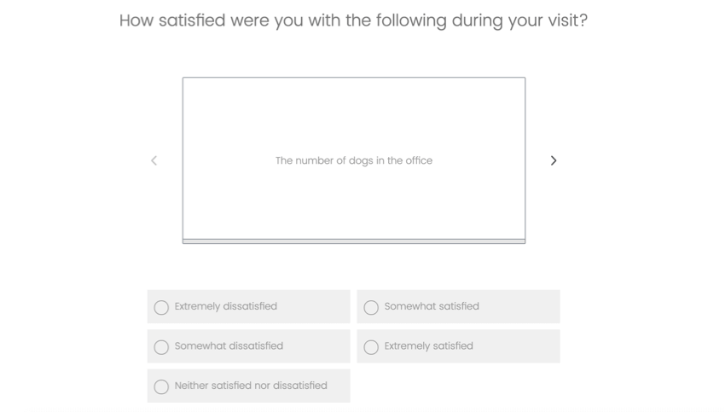This screenshot has height=412, width=725.
Task: Click the "Extremely dissatisfied" label text
Action: pos(226,306)
